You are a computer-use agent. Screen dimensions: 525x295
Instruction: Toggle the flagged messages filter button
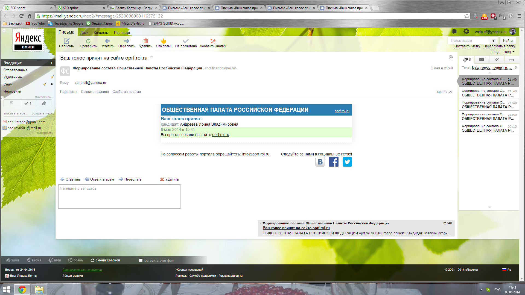[x=12, y=103]
